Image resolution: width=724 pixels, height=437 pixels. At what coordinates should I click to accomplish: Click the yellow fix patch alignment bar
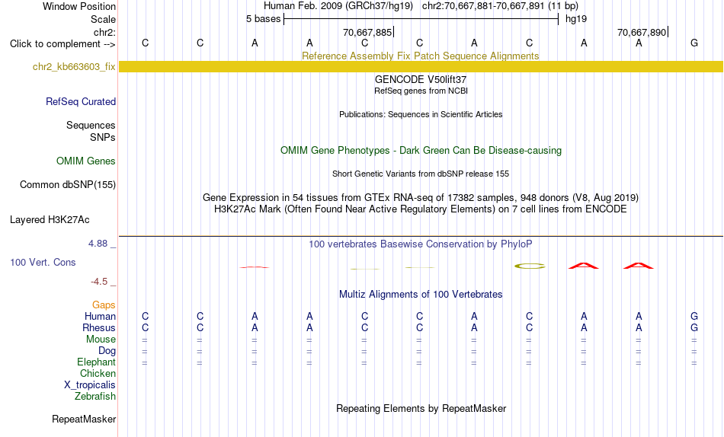[421, 66]
